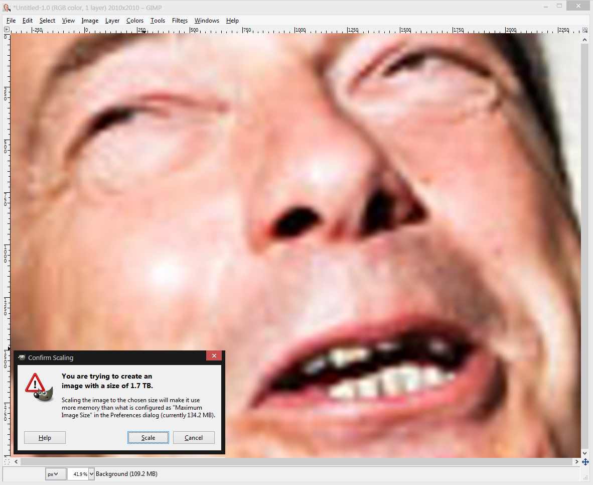
Task: Click the vertical scrollbar up arrow
Action: coord(584,40)
